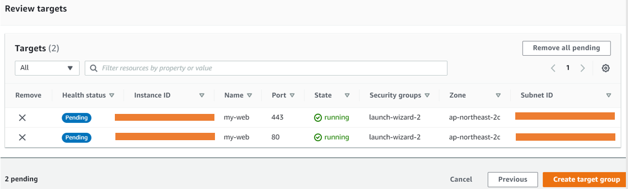Click the Remove column header

(x=28, y=96)
